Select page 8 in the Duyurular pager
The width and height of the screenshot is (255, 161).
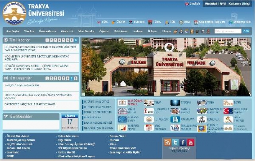pyautogui.click(x=76, y=78)
